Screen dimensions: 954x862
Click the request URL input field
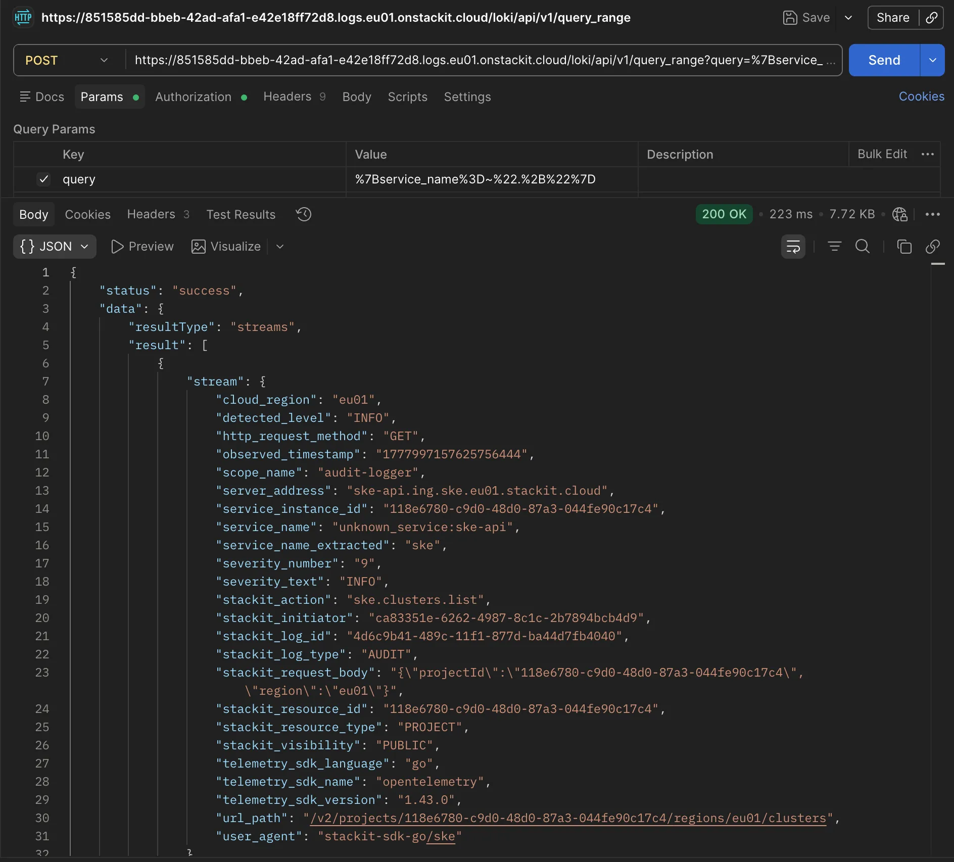coord(483,60)
